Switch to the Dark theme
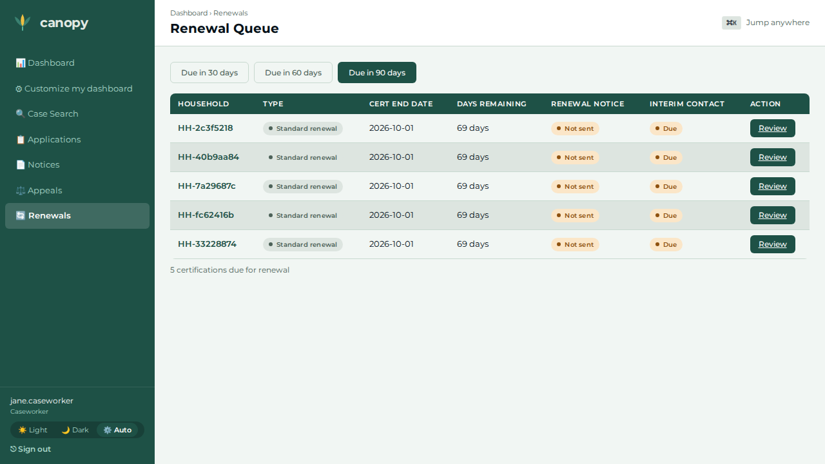 [75, 430]
